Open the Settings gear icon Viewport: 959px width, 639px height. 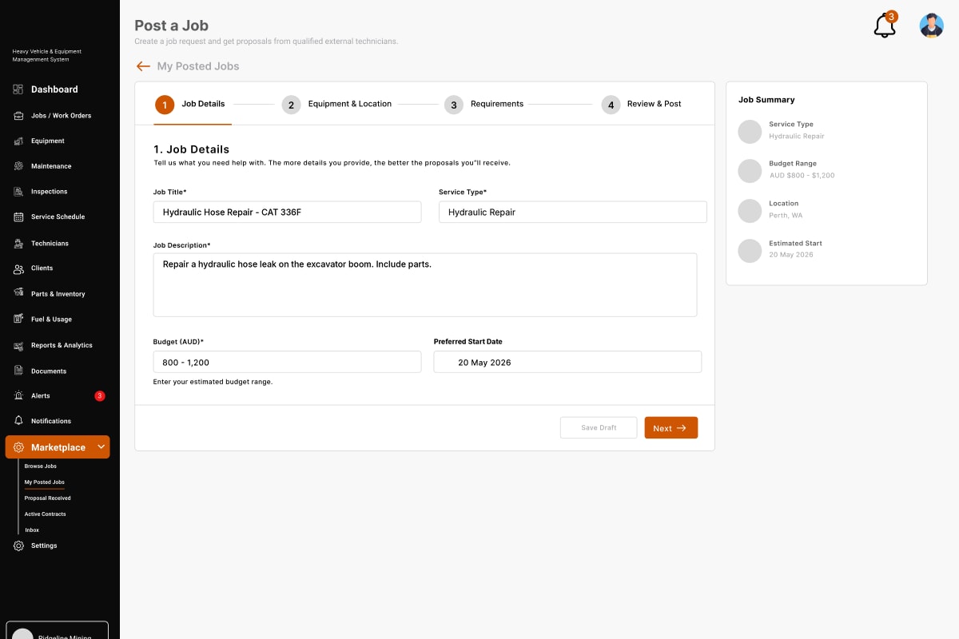[18, 546]
